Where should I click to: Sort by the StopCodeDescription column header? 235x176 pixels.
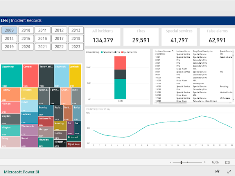[203, 51]
